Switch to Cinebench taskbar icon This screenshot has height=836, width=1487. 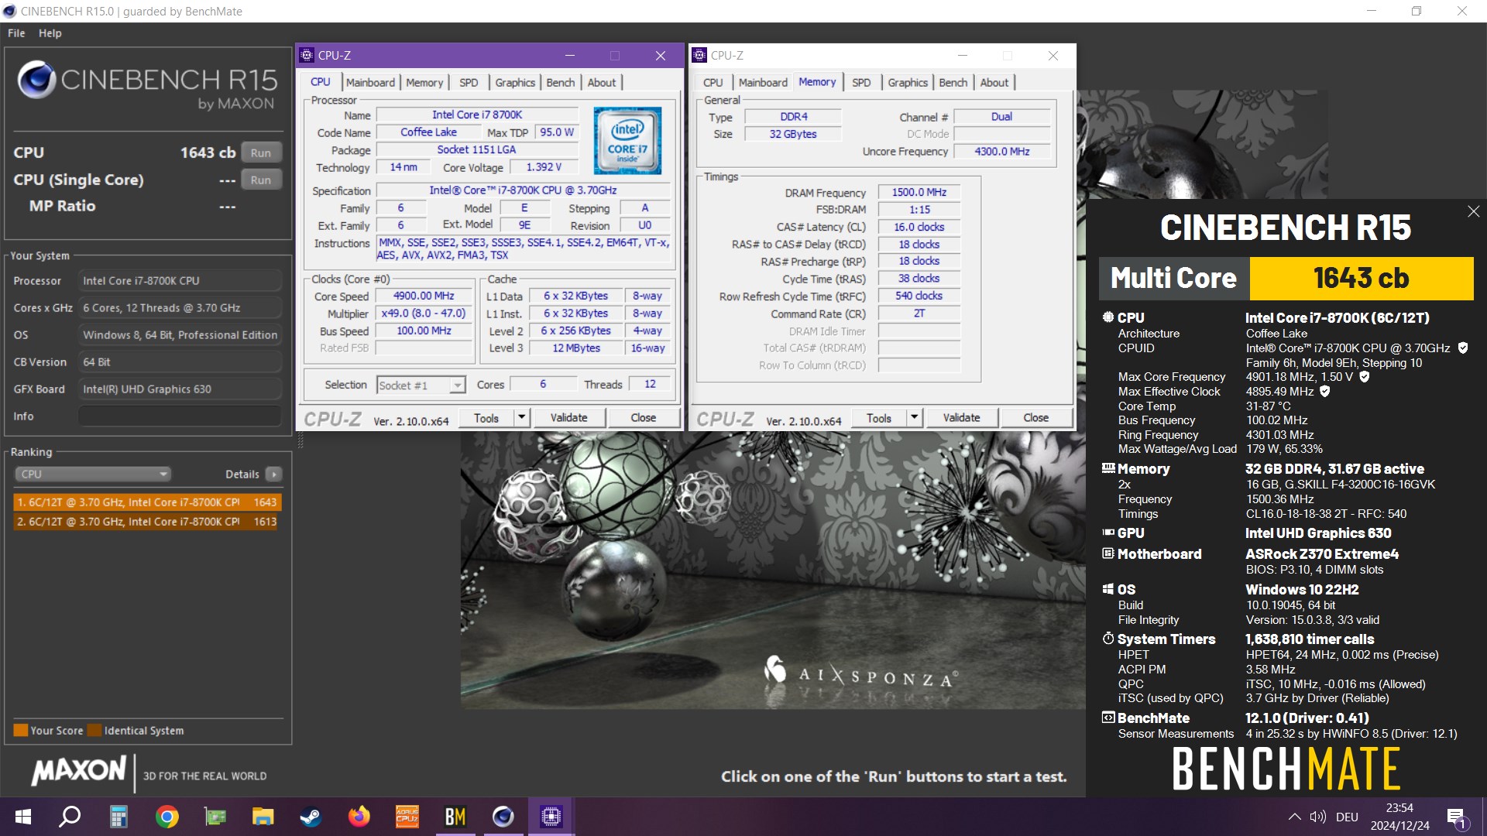(x=503, y=817)
